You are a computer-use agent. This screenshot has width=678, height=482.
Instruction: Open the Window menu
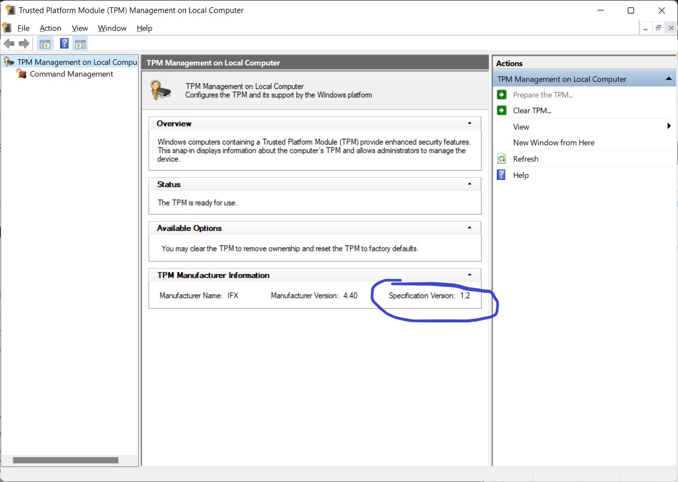[112, 28]
